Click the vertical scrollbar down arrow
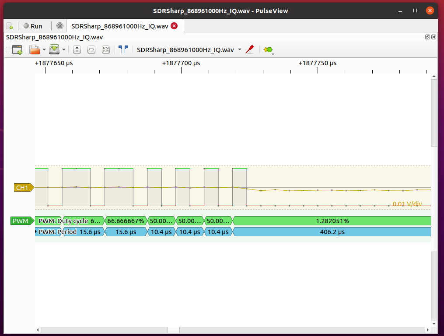 coord(434,324)
